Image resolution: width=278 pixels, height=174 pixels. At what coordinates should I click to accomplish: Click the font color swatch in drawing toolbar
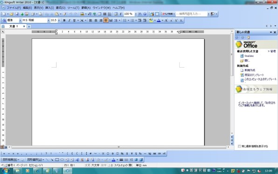[x=113, y=160]
